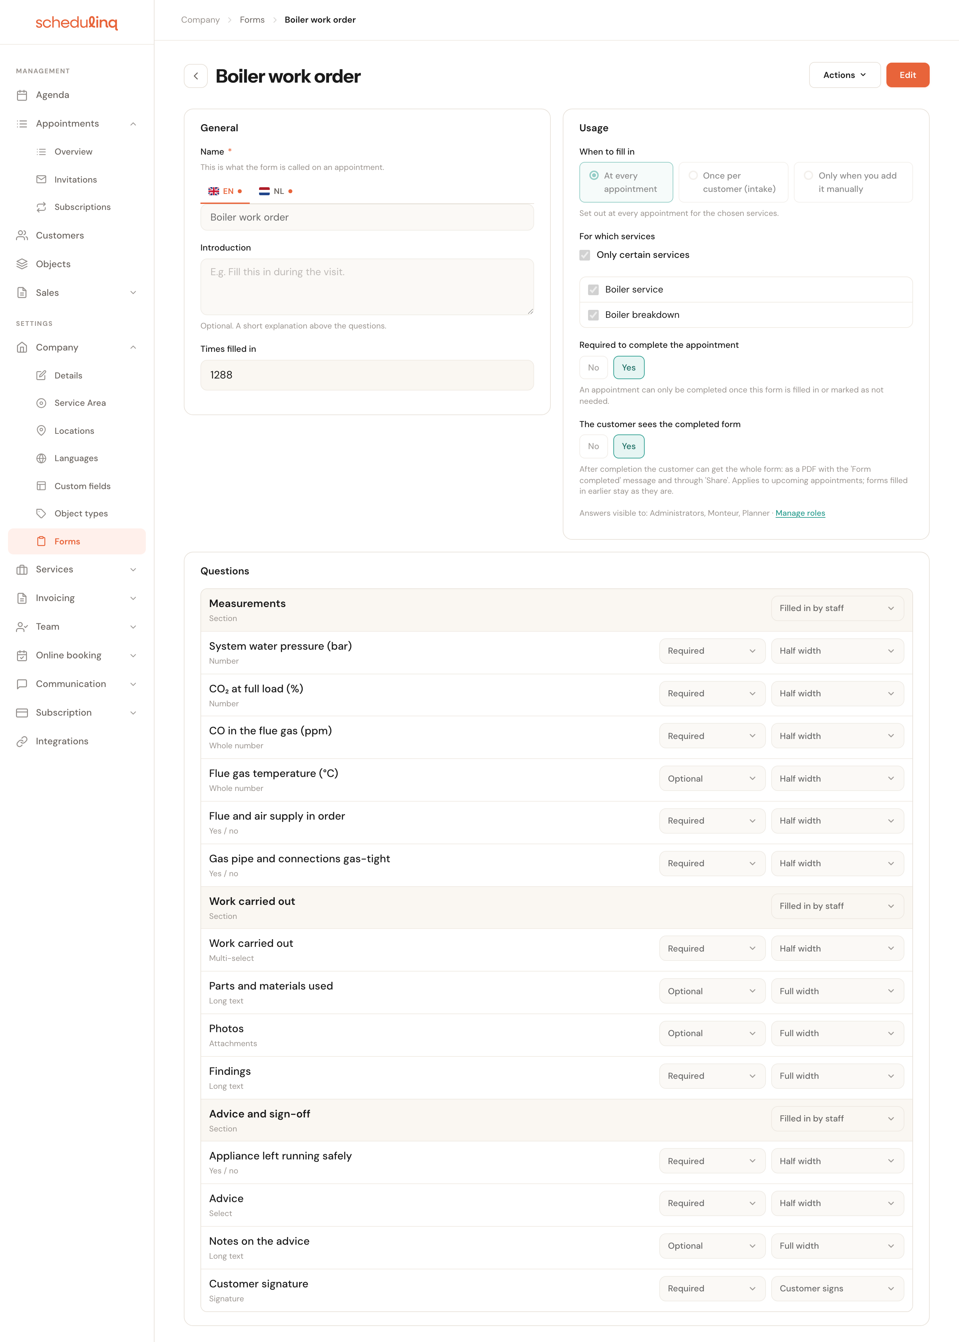The height and width of the screenshot is (1342, 959).
Task: Click the Customers people icon
Action: tap(22, 236)
